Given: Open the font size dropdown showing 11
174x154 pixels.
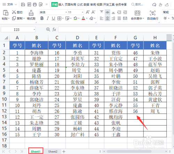Looking at the screenshot, I should pos(82,12).
